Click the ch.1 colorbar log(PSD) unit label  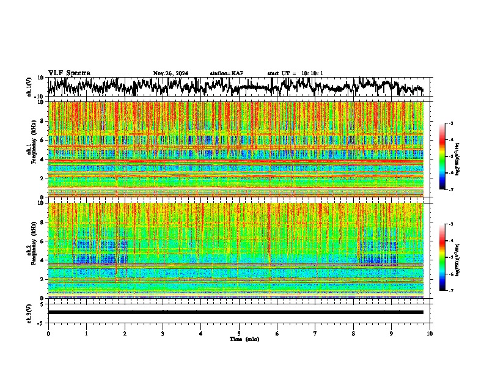click(458, 159)
